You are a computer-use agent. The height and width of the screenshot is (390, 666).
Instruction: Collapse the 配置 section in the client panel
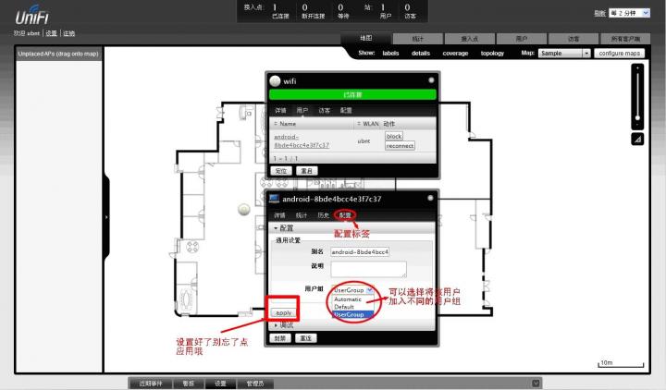(x=284, y=228)
